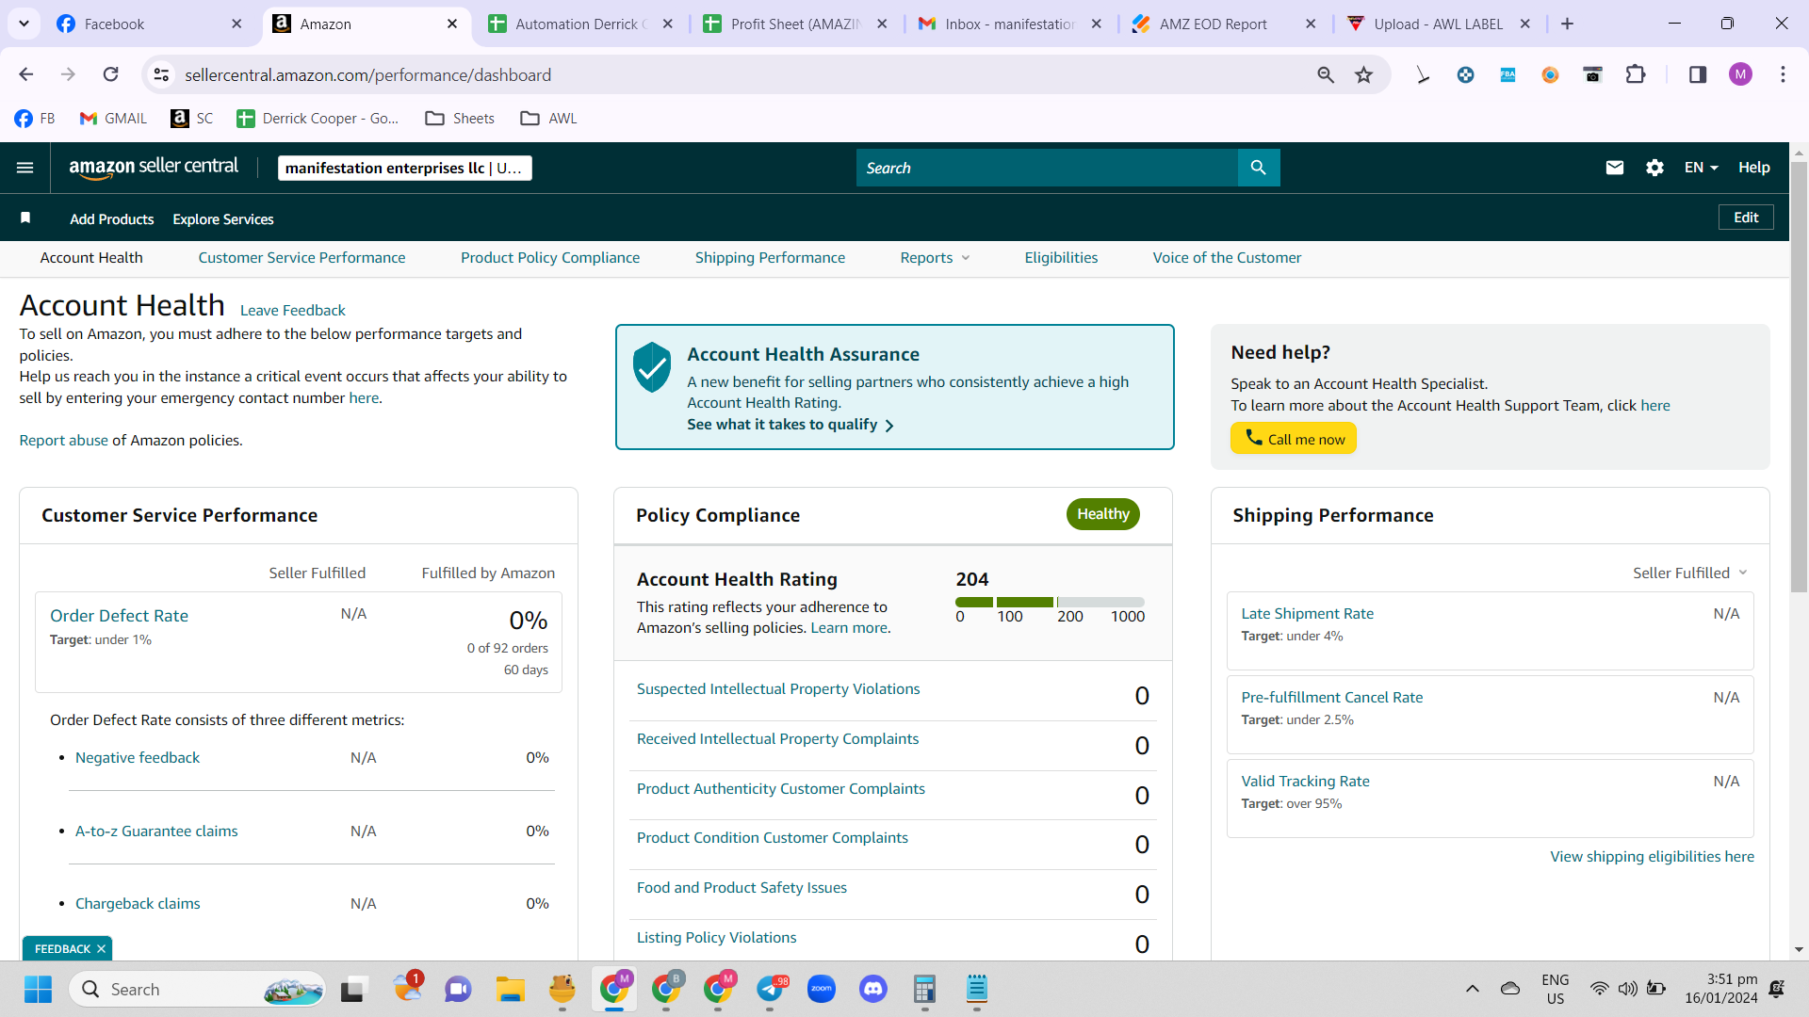Expand the tab search dropdown arrow
This screenshot has width=1809, height=1017.
pyautogui.click(x=24, y=24)
